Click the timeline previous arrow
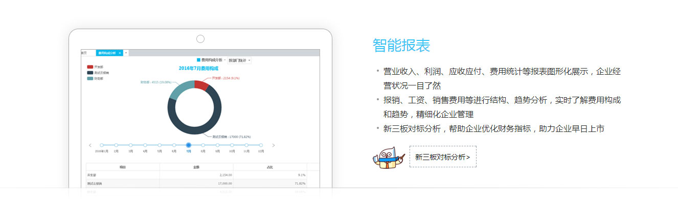This screenshot has width=678, height=199. point(90,145)
